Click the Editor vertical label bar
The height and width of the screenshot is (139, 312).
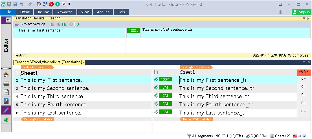(6, 45)
